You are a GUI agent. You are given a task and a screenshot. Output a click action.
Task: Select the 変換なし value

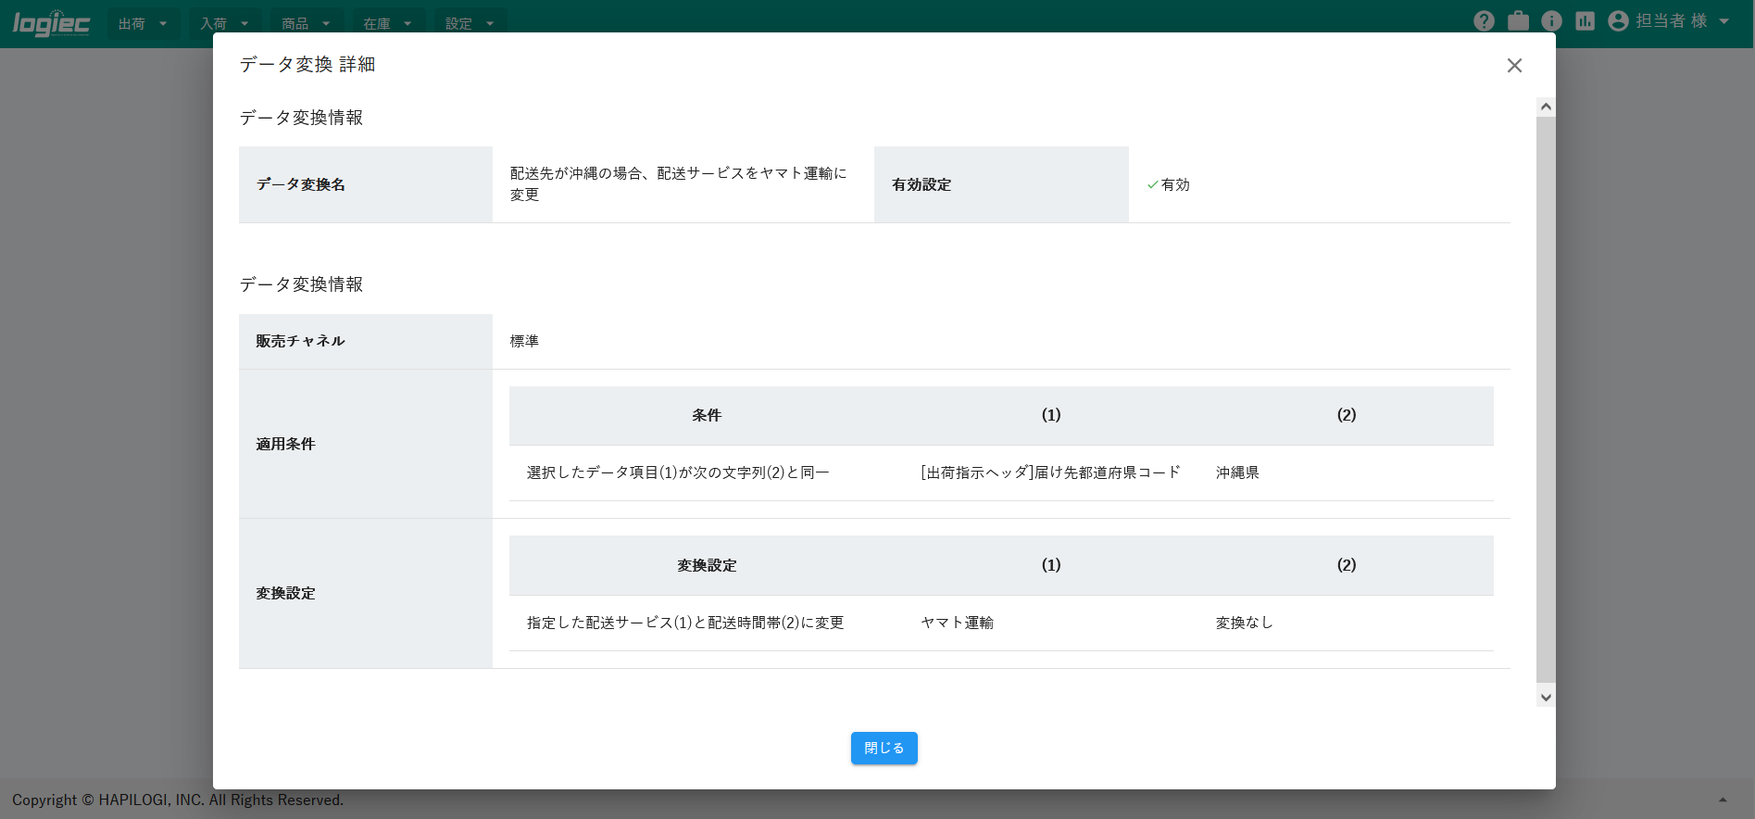point(1245,623)
